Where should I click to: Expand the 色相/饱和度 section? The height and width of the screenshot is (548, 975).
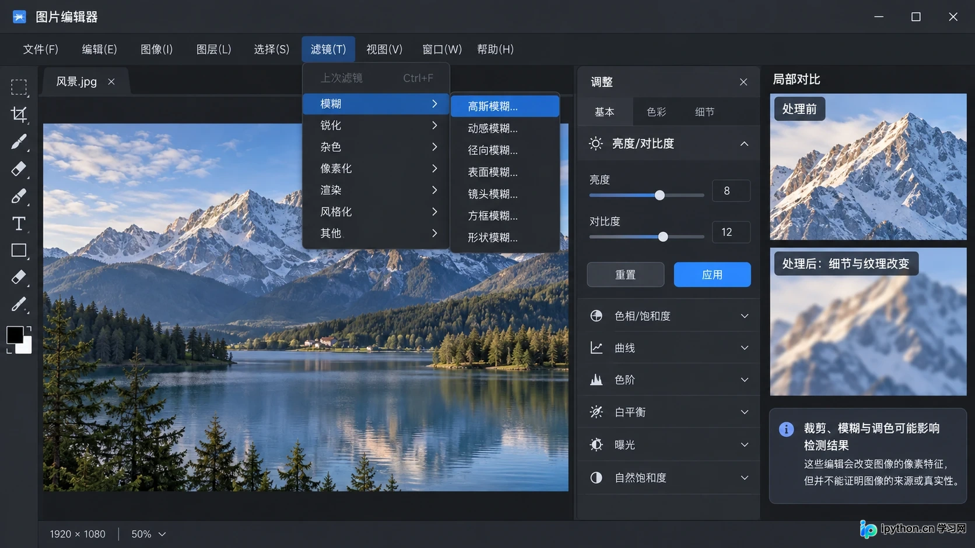click(x=745, y=316)
